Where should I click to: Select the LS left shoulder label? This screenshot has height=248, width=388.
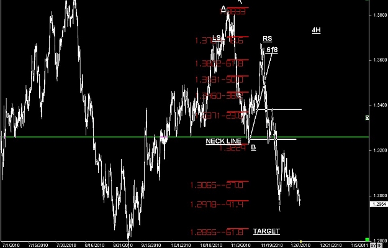(217, 38)
